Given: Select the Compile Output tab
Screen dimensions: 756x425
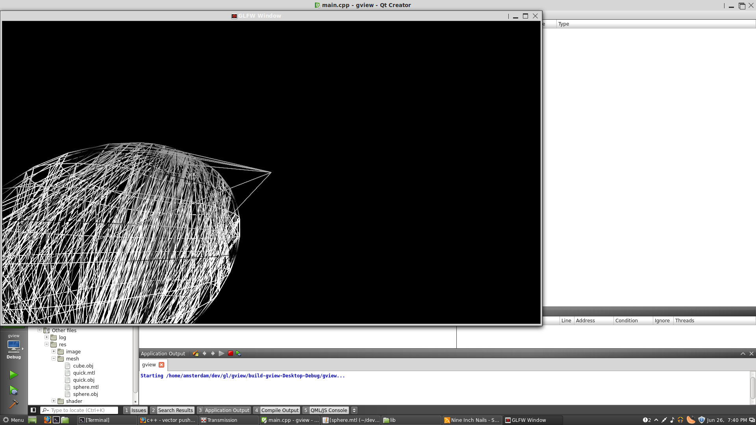Looking at the screenshot, I should pyautogui.click(x=280, y=410).
